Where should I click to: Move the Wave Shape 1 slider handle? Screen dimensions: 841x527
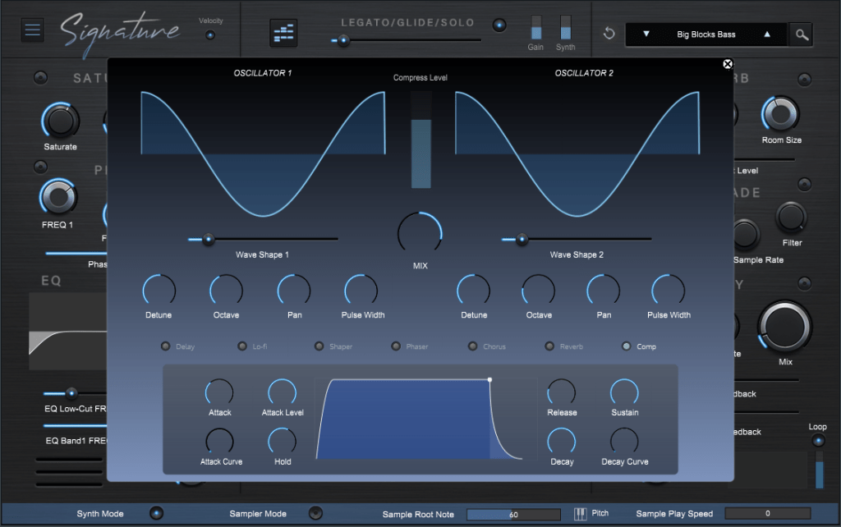207,239
